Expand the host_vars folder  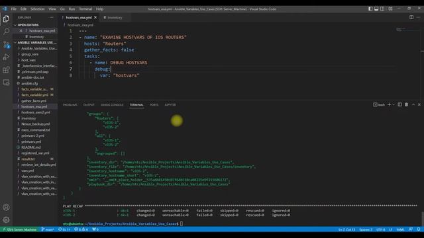click(x=35, y=60)
